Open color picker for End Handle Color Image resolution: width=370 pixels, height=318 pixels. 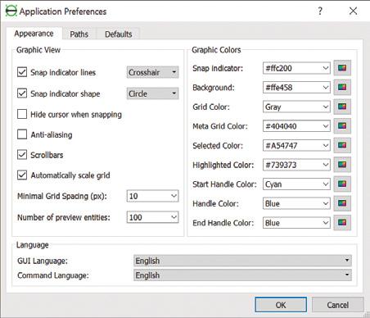tap(342, 223)
